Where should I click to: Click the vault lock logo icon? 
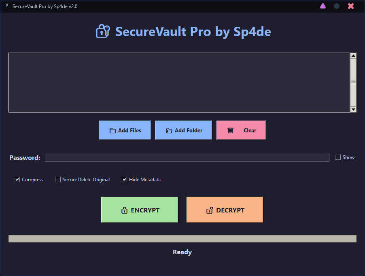[x=103, y=31]
